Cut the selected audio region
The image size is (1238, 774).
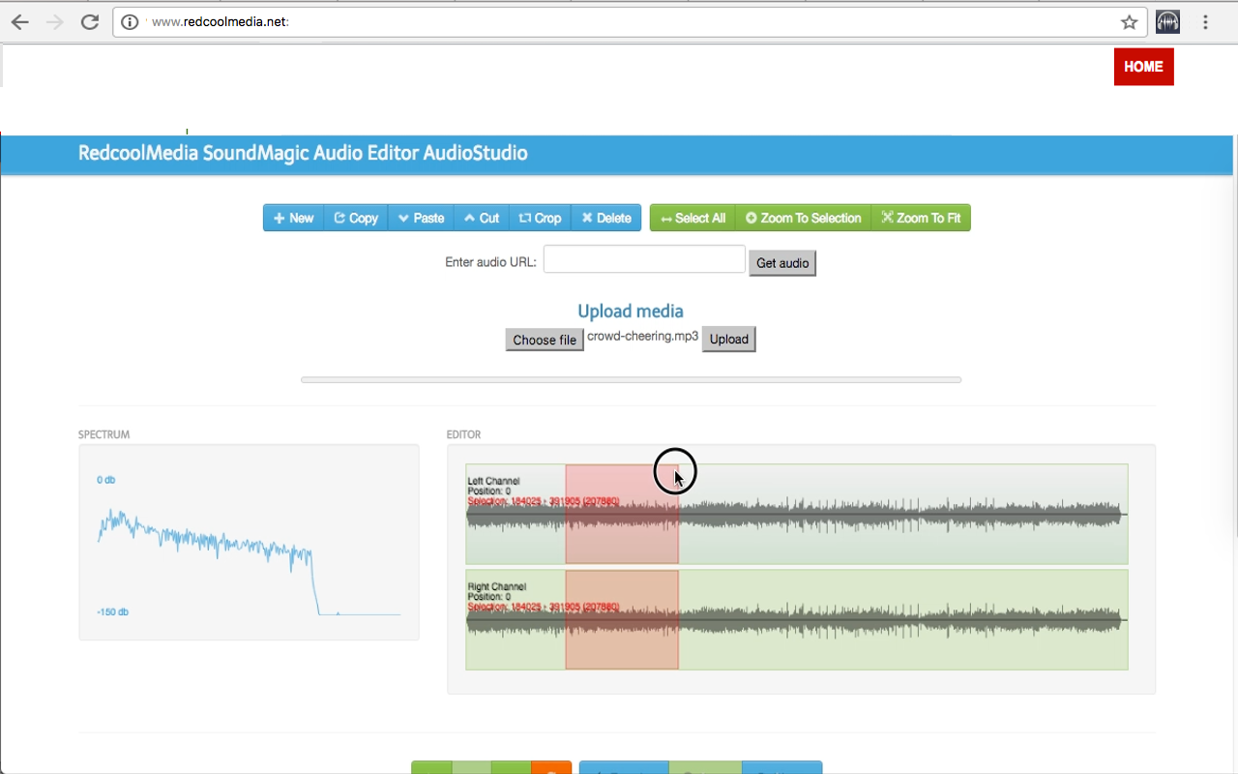(x=482, y=218)
